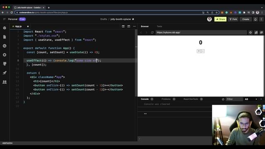
Task: Open the console log level All dropdown
Action: (x=251, y=99)
